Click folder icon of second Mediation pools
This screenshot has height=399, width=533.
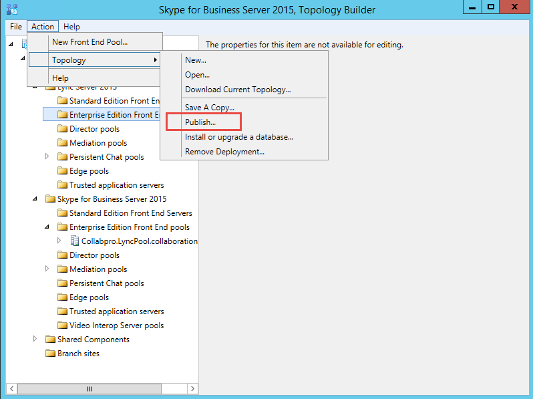point(62,269)
